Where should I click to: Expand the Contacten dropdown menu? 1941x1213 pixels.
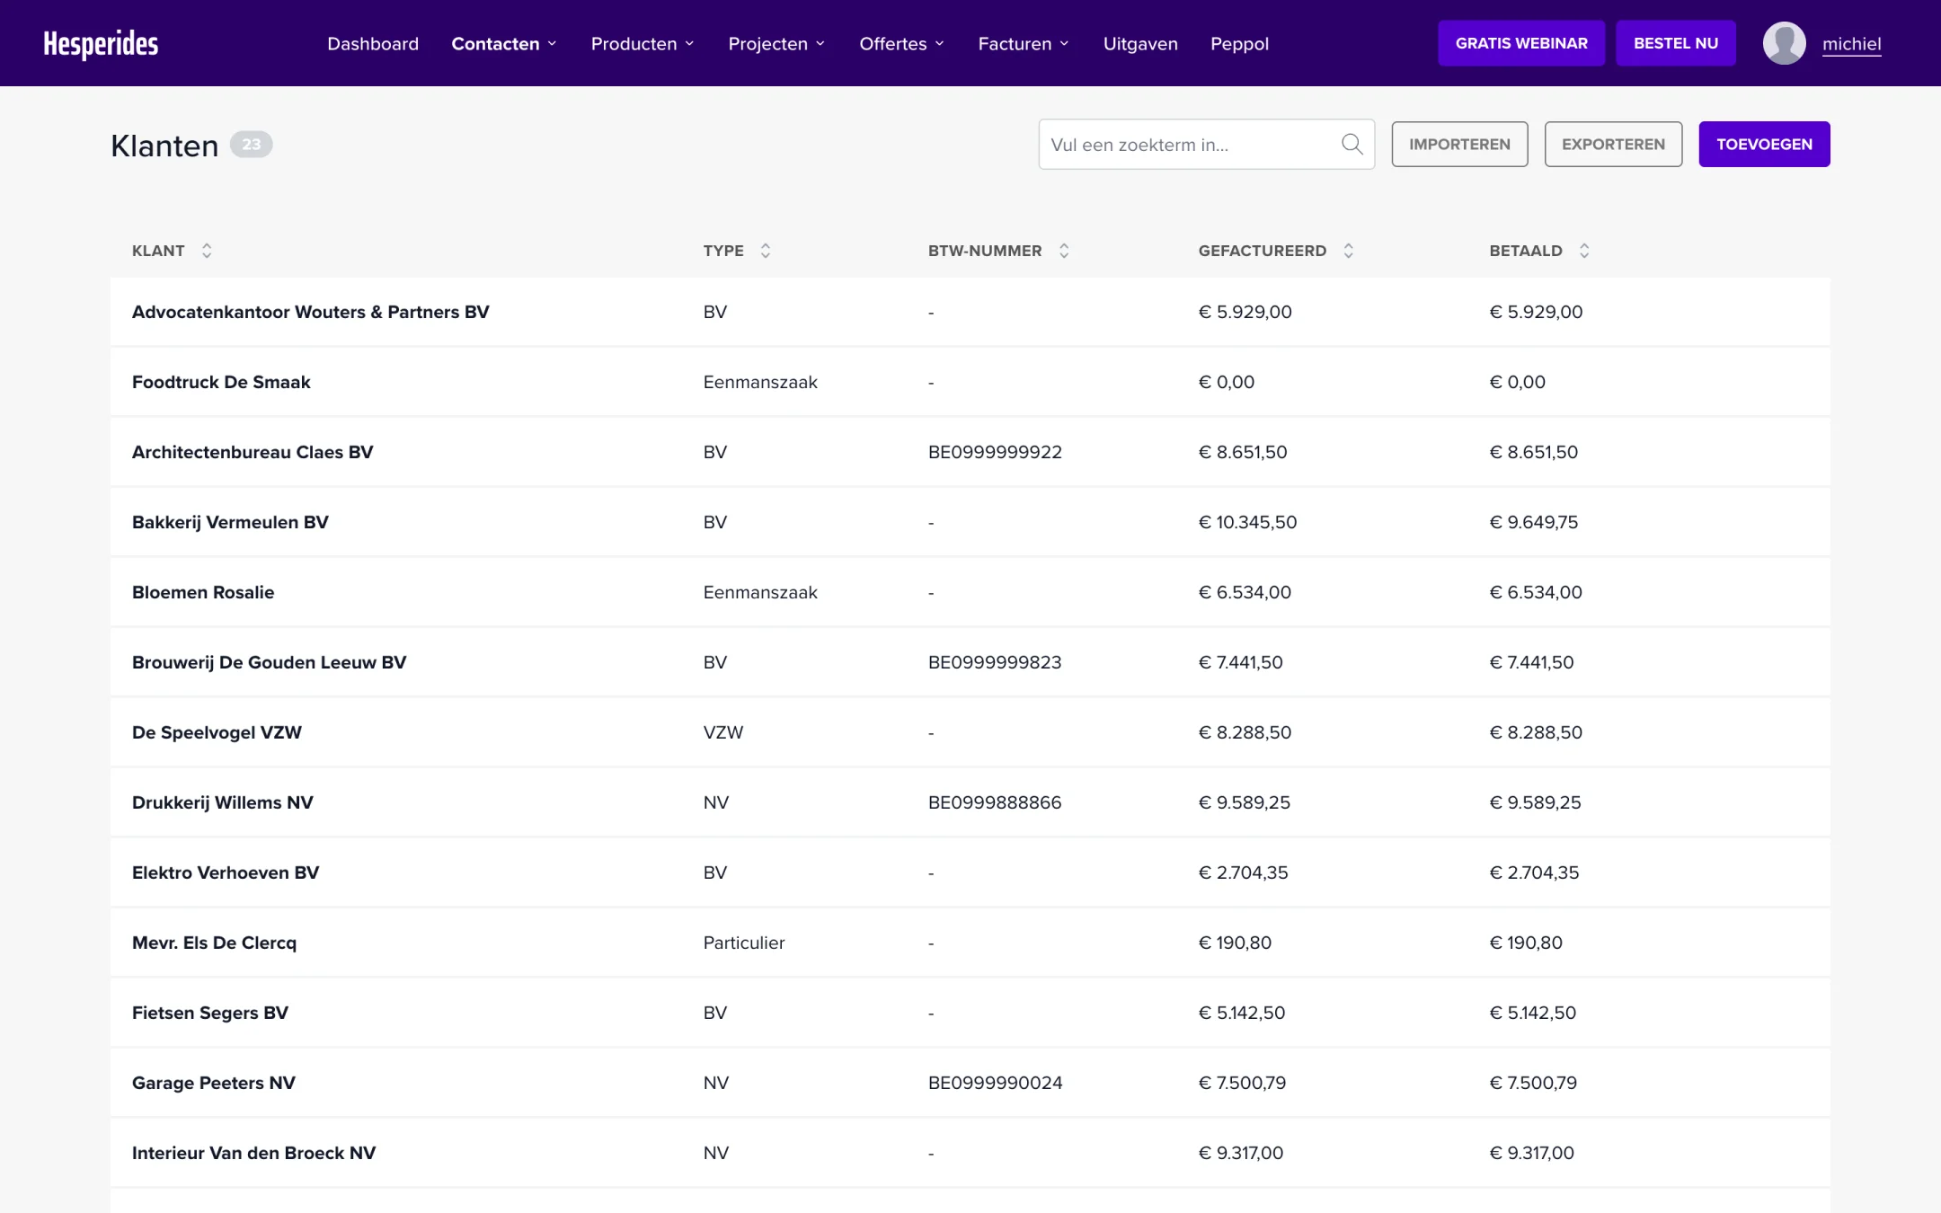click(504, 43)
